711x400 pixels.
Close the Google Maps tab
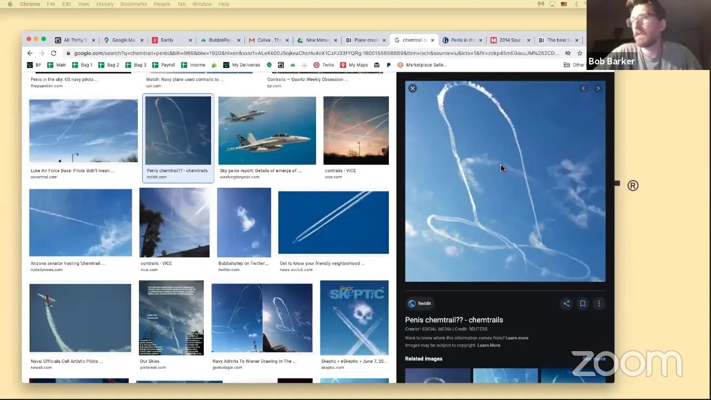[x=142, y=40]
